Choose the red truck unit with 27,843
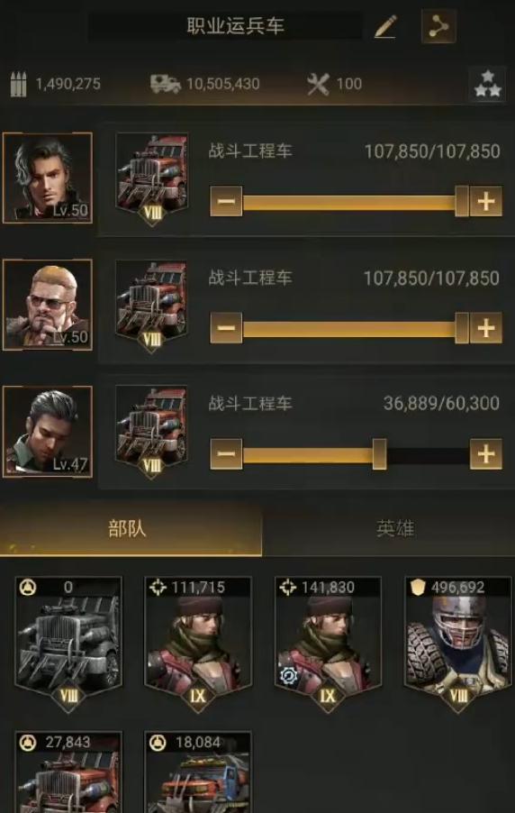Screen dimensions: 515x813 point(68,772)
